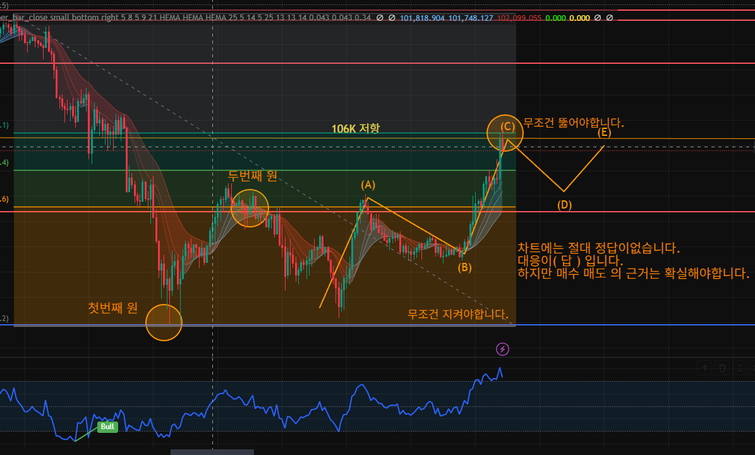Click the (D) projected wave label
Screen dimensions: 755x455
[x=564, y=205]
